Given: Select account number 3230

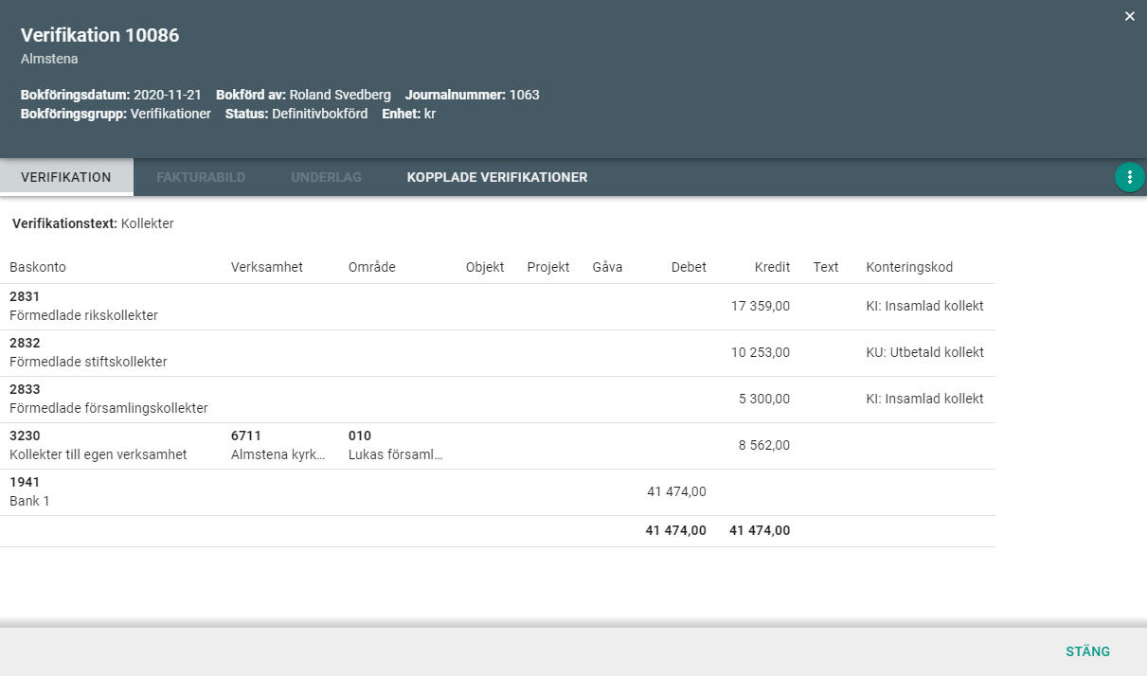Looking at the screenshot, I should (x=25, y=436).
